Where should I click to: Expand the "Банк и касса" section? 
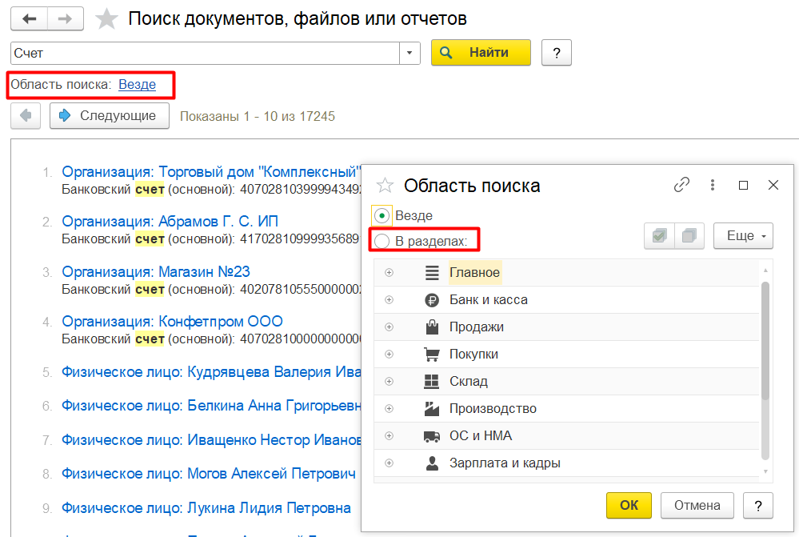tap(390, 300)
